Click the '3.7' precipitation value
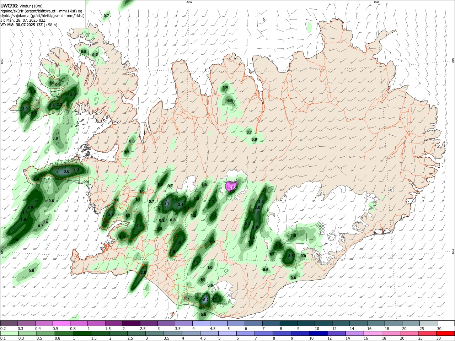Screen dimensions: 455x341 pos(167,204)
